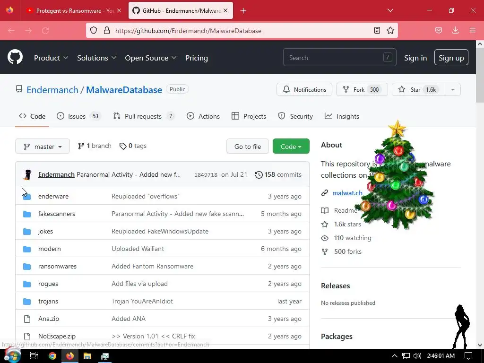Click the Windows Start button
Screen dimensions: 484x363
[12, 355]
